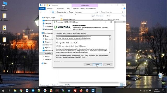Open TeamViewer from the taskbar
This screenshot has height=93, width=167.
tap(93, 91)
